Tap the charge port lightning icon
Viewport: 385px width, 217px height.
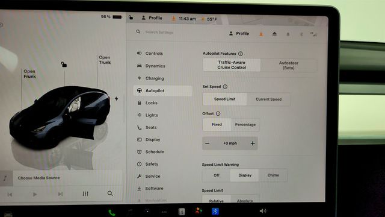(x=116, y=99)
